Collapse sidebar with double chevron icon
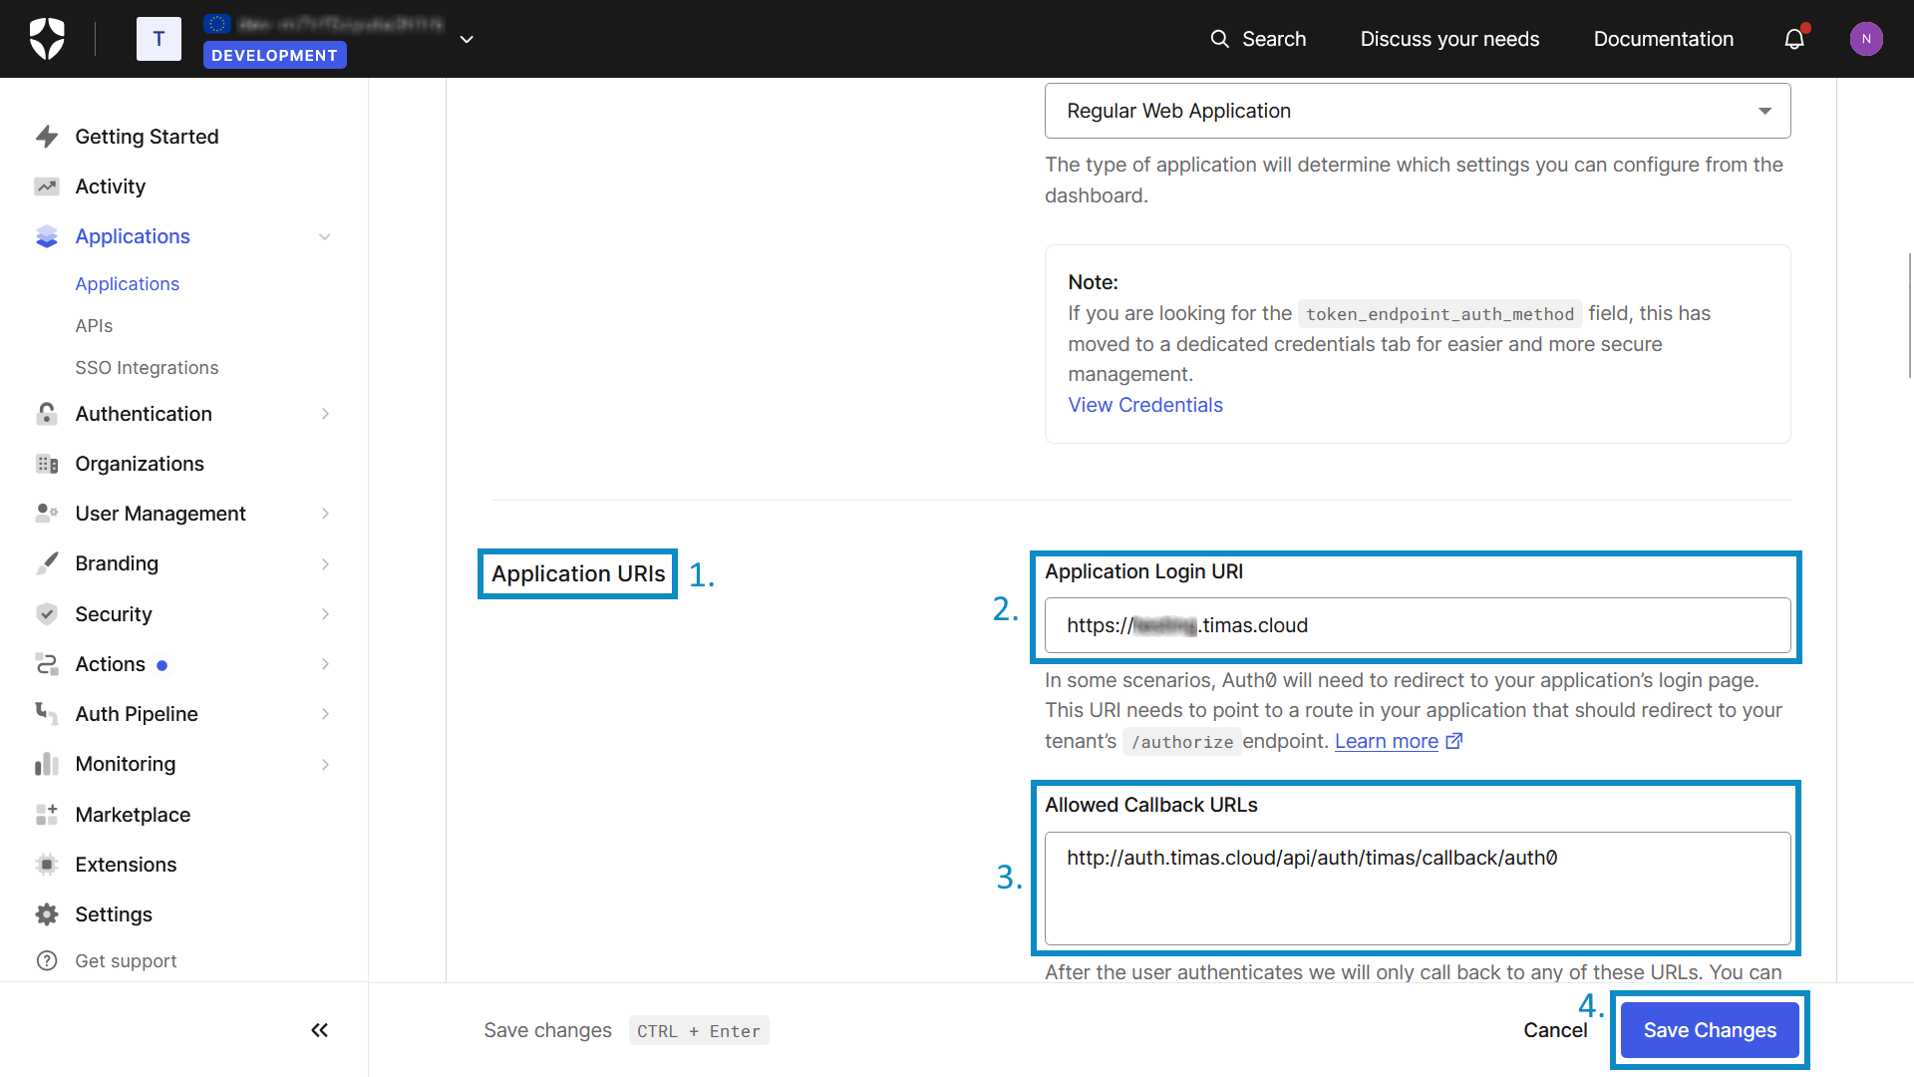The height and width of the screenshot is (1077, 1914). click(x=319, y=1030)
